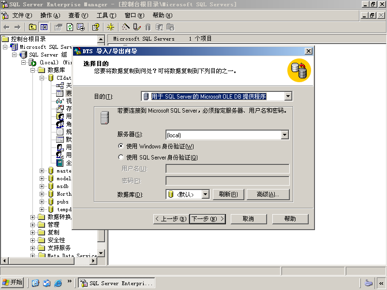The width and height of the screenshot is (387, 290).
Task: Click the 刷新(R) button
Action: click(228, 194)
